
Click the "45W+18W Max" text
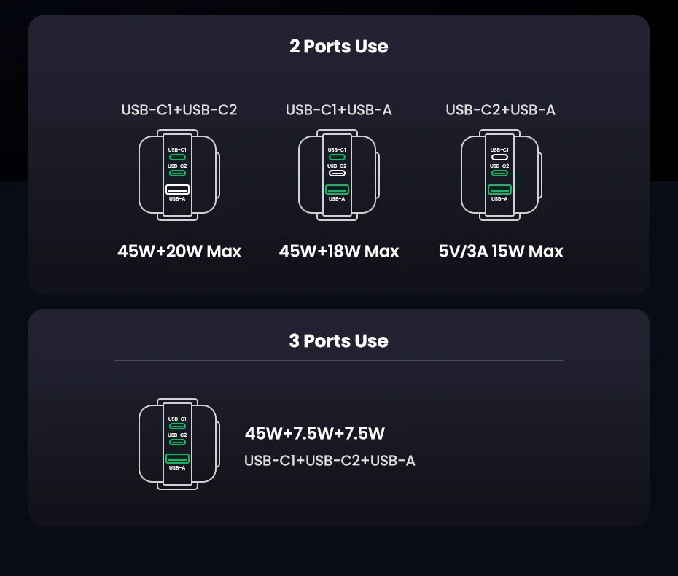pos(339,252)
